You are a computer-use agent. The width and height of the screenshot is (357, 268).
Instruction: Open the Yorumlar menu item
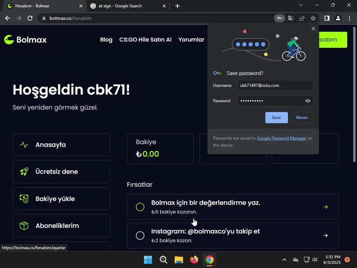191,40
